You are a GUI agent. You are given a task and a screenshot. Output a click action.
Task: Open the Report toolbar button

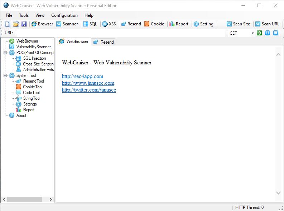[179, 24]
